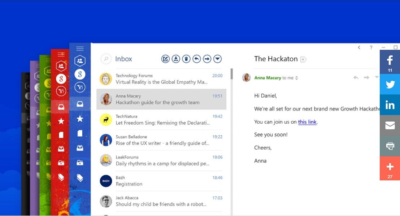Follow 'this link' in the email body

tap(307, 122)
